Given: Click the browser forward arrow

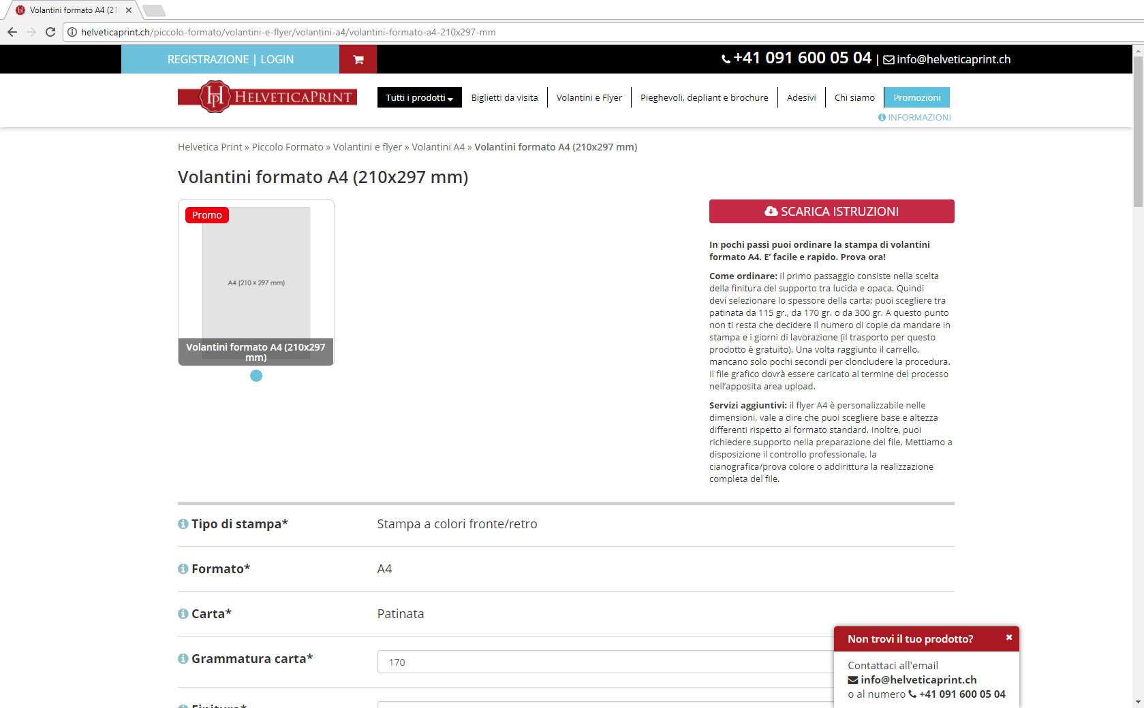Looking at the screenshot, I should 31,32.
